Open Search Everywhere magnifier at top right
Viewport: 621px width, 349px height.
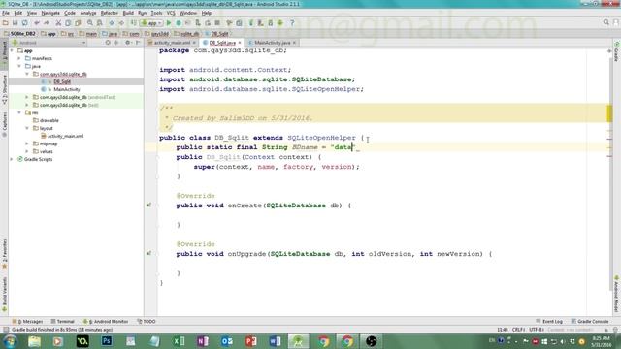tap(605, 22)
